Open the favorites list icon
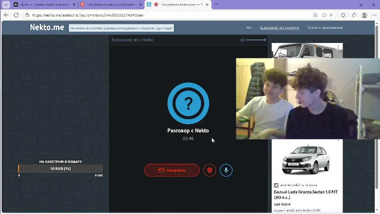The width and height of the screenshot is (380, 214). [x=354, y=15]
